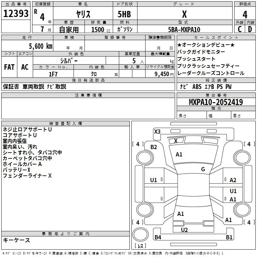257x257 pixels.
Task: Select color code 1F7
Action: (x=53, y=74)
